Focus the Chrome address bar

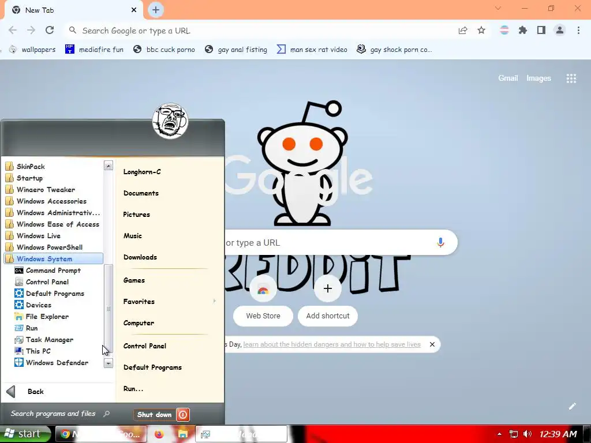point(260,31)
